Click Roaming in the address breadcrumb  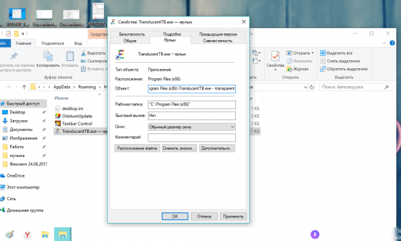(x=87, y=87)
